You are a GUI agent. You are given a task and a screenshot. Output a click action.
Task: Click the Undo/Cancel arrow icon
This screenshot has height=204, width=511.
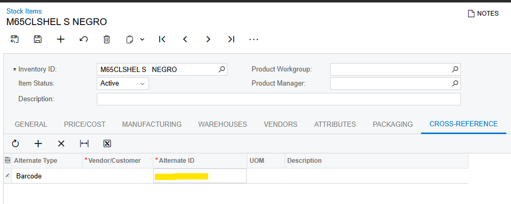84,39
